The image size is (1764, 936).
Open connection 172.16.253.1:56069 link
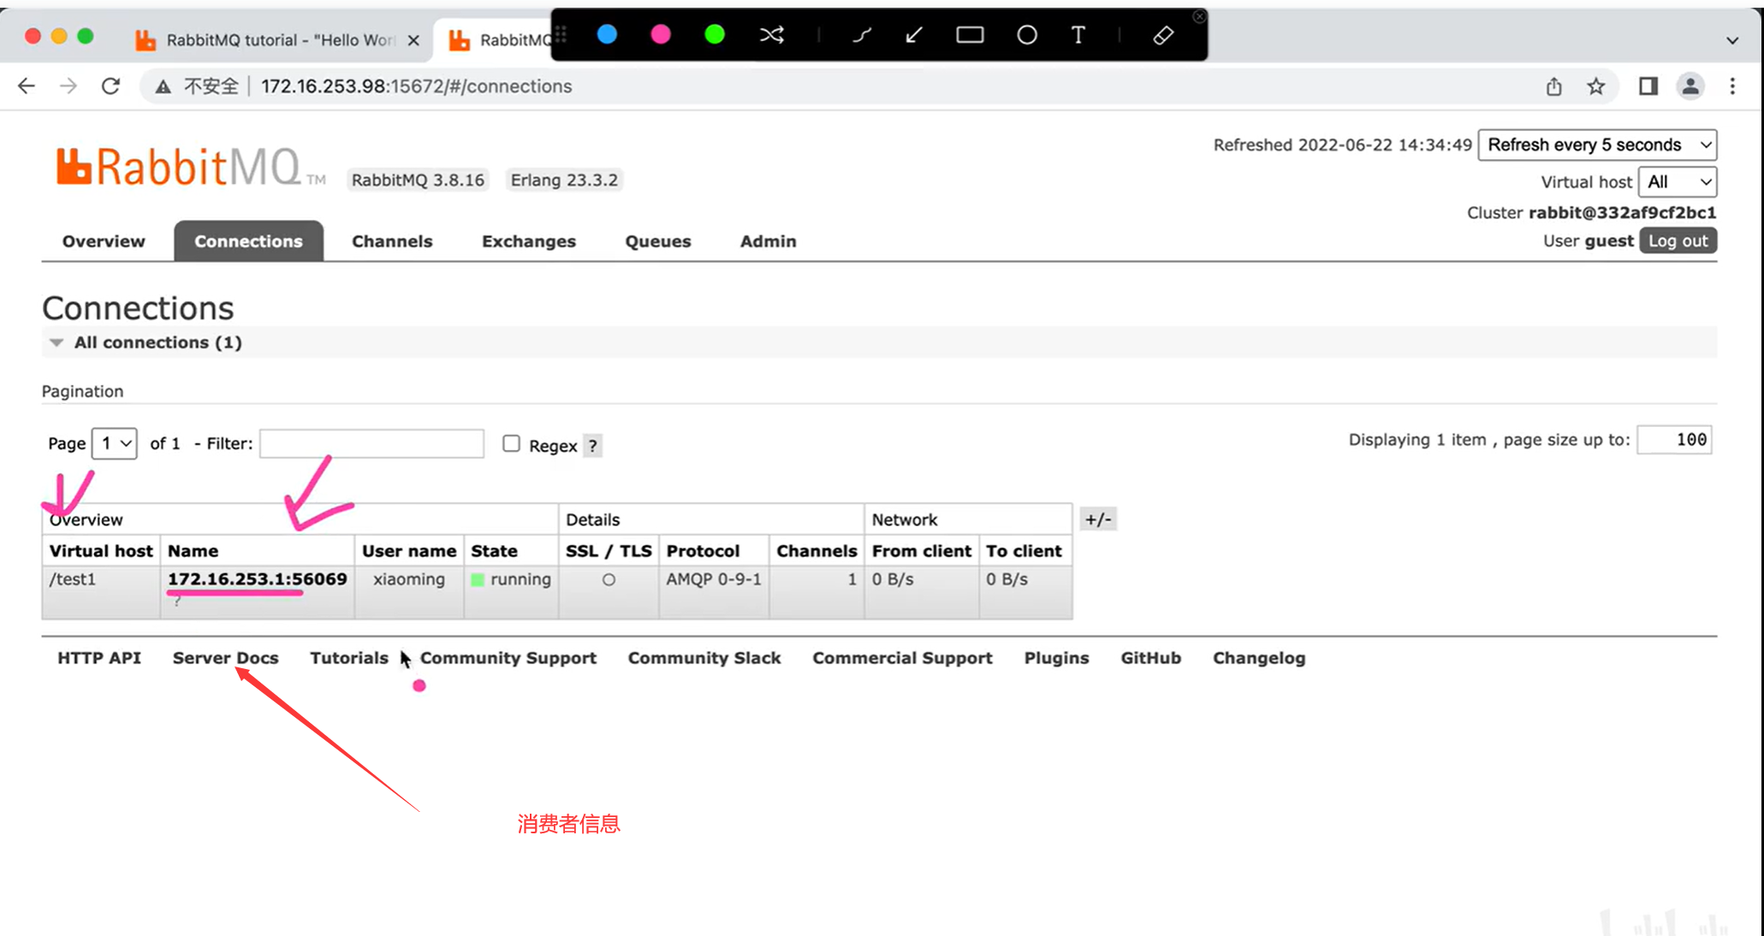(257, 579)
